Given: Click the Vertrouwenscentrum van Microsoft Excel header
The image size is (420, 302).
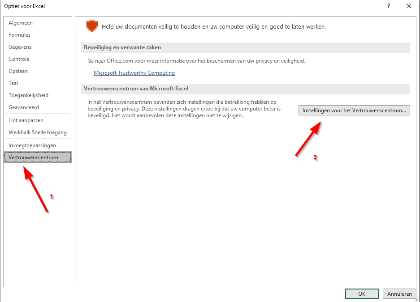Looking at the screenshot, I should [x=136, y=89].
